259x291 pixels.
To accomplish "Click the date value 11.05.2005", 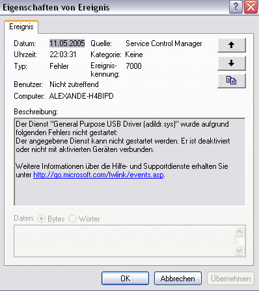I will coord(67,44).
